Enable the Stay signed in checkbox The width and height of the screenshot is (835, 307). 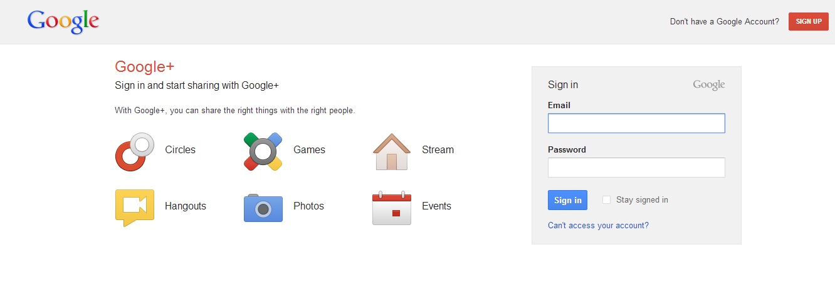606,200
